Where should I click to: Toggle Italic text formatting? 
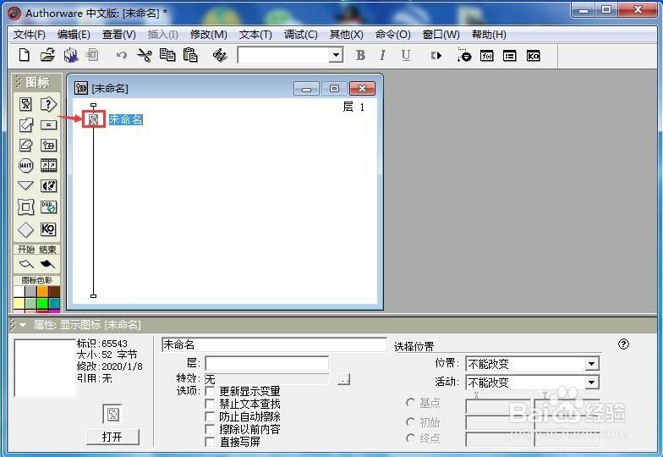click(x=382, y=56)
